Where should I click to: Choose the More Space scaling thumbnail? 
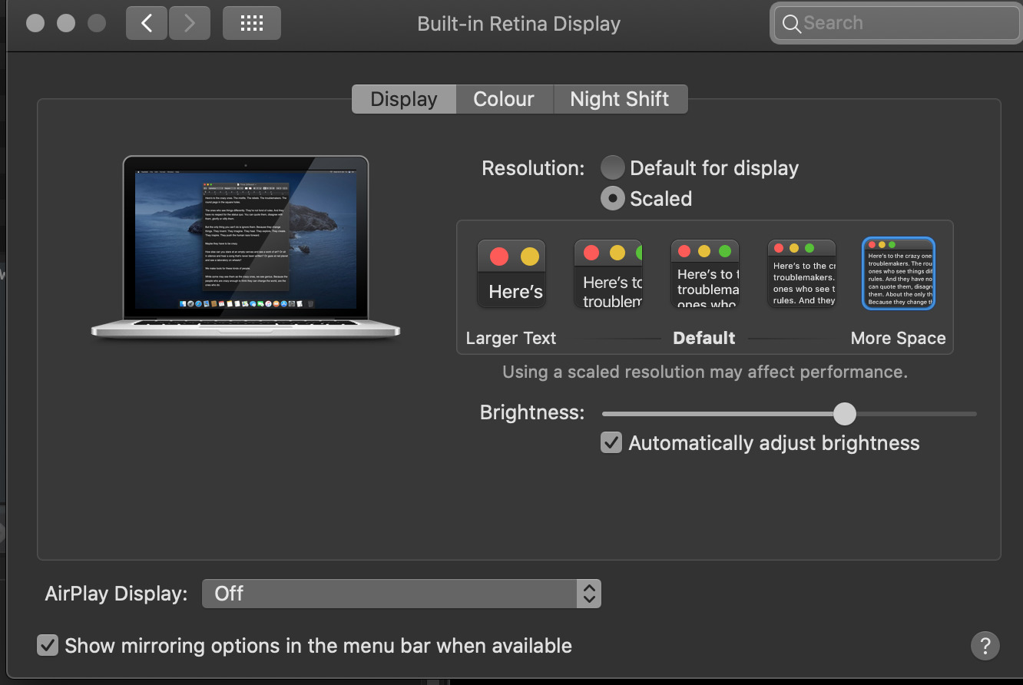click(x=899, y=274)
